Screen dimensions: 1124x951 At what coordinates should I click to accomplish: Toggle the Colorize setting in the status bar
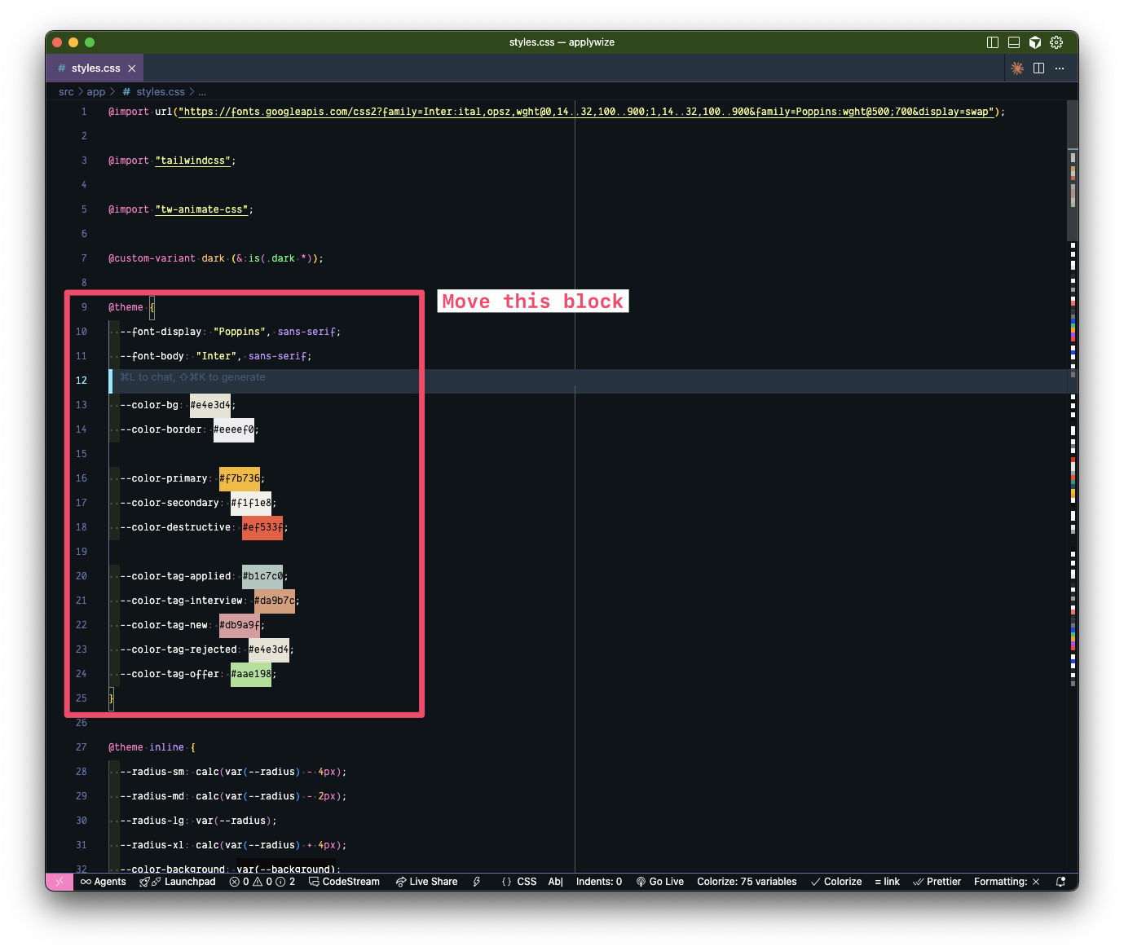[x=836, y=881]
